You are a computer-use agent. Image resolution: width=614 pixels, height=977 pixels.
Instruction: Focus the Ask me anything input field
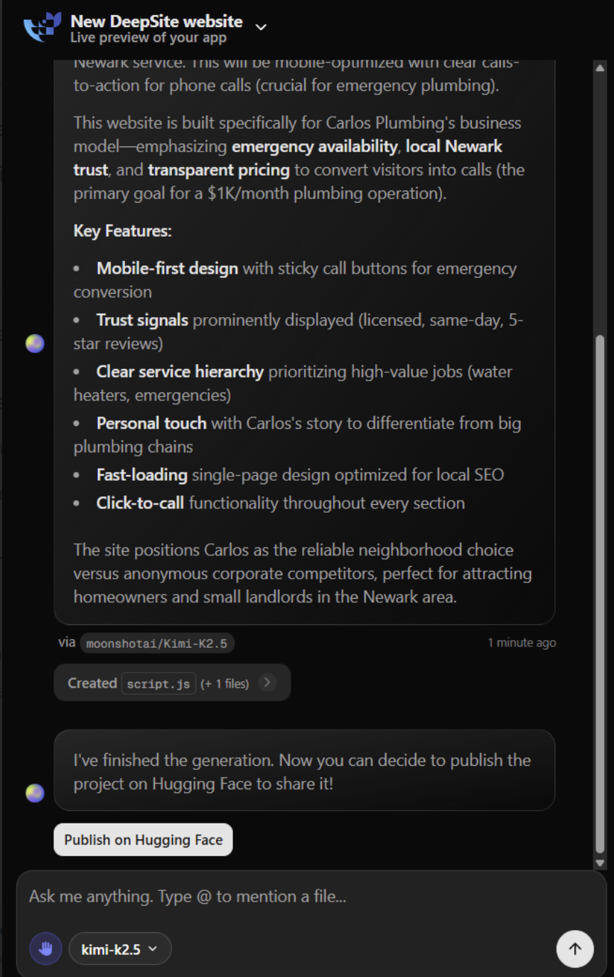311,897
